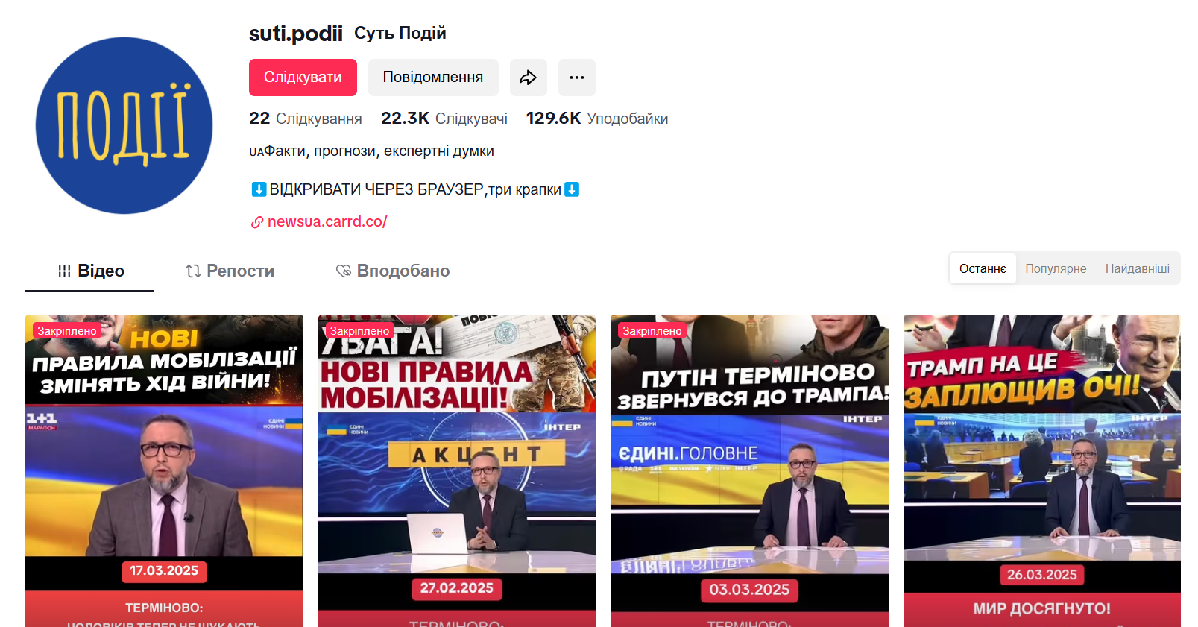Select the Найдавніші sort option
Screen dimensions: 1198x627
[x=1138, y=268]
